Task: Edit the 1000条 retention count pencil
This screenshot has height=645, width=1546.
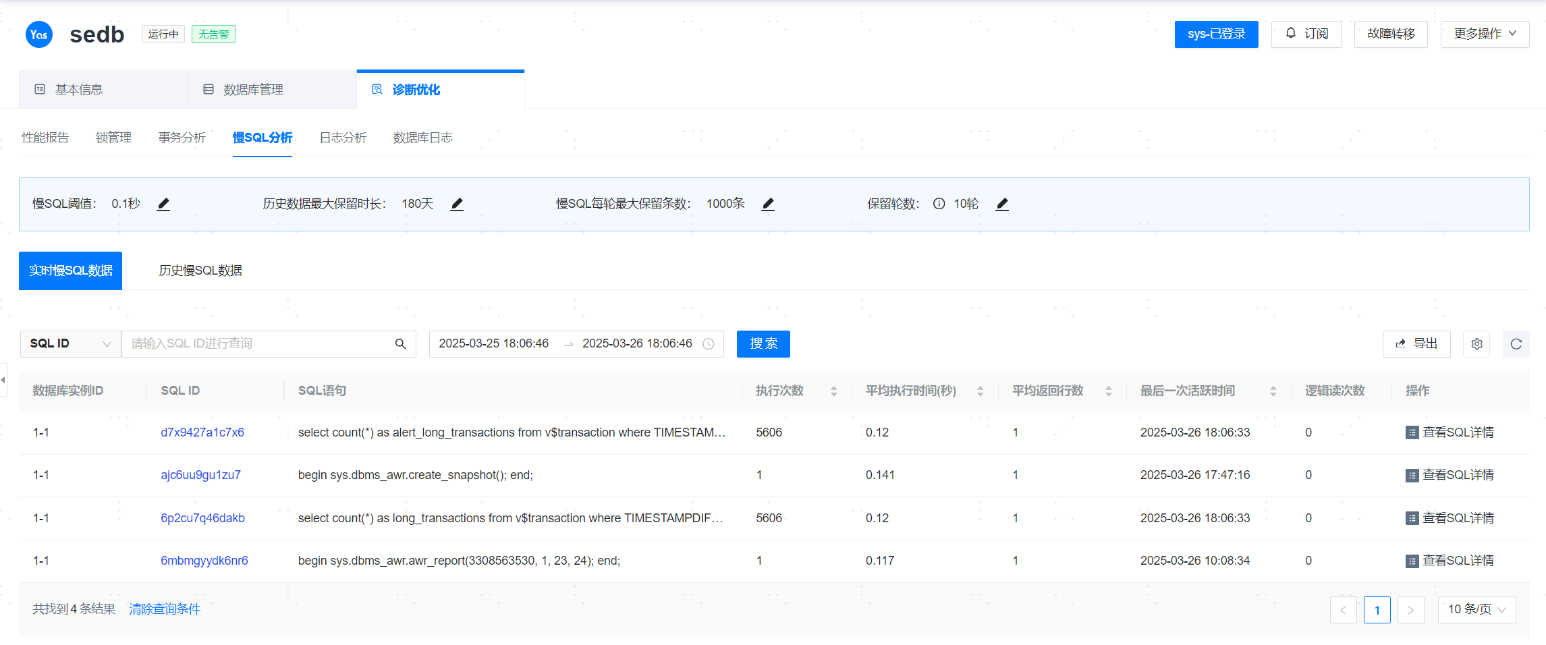Action: 768,204
